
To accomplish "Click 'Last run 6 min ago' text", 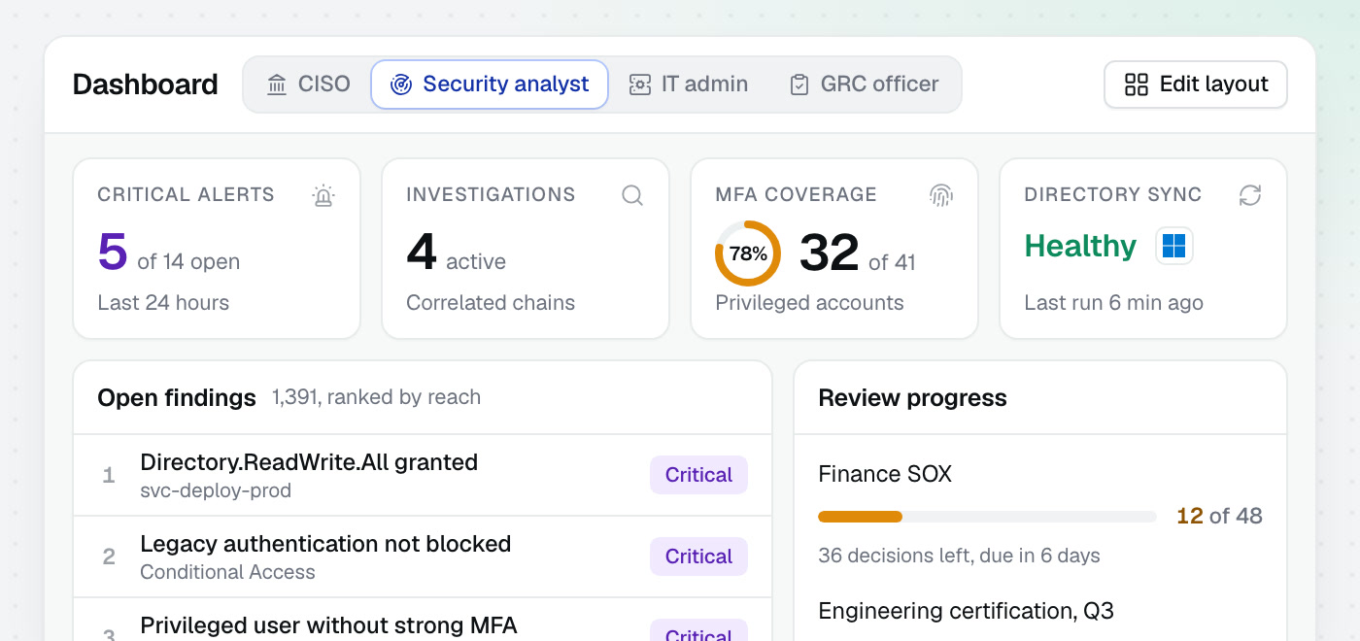I will tap(1113, 303).
